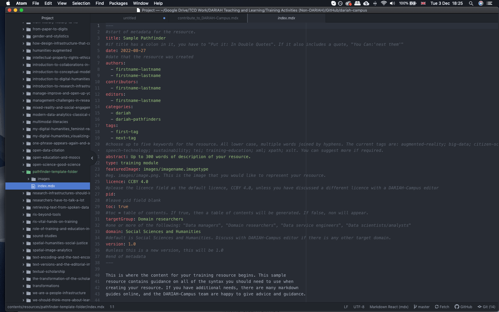Click the transformations folder icon
Viewport: 499px width, 312px height.
(28, 286)
